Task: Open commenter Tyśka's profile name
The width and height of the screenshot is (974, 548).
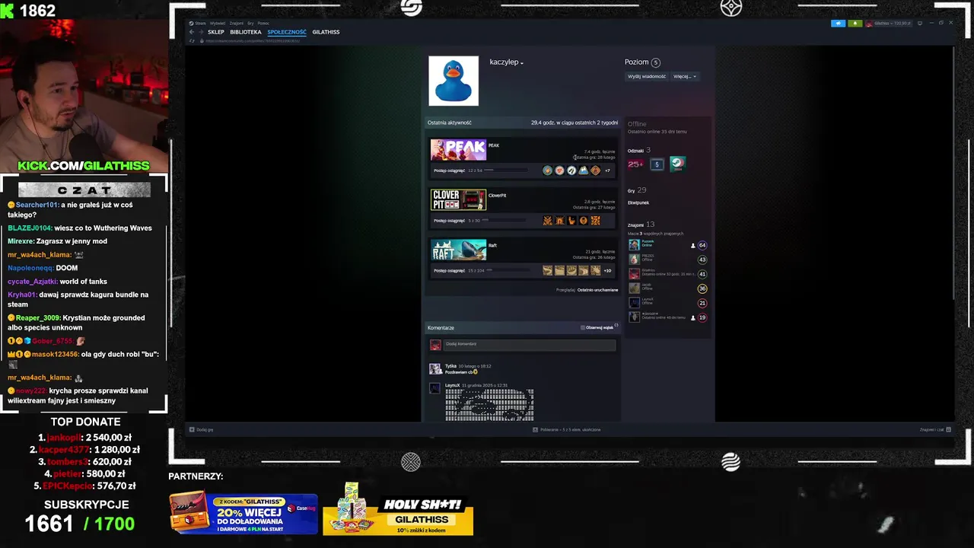Action: tap(450, 366)
